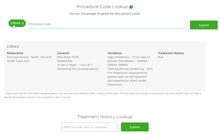Image resolution: width=220 pixels, height=134 pixels.
Task: Select the Treatment History column label
Action: coord(171,53)
